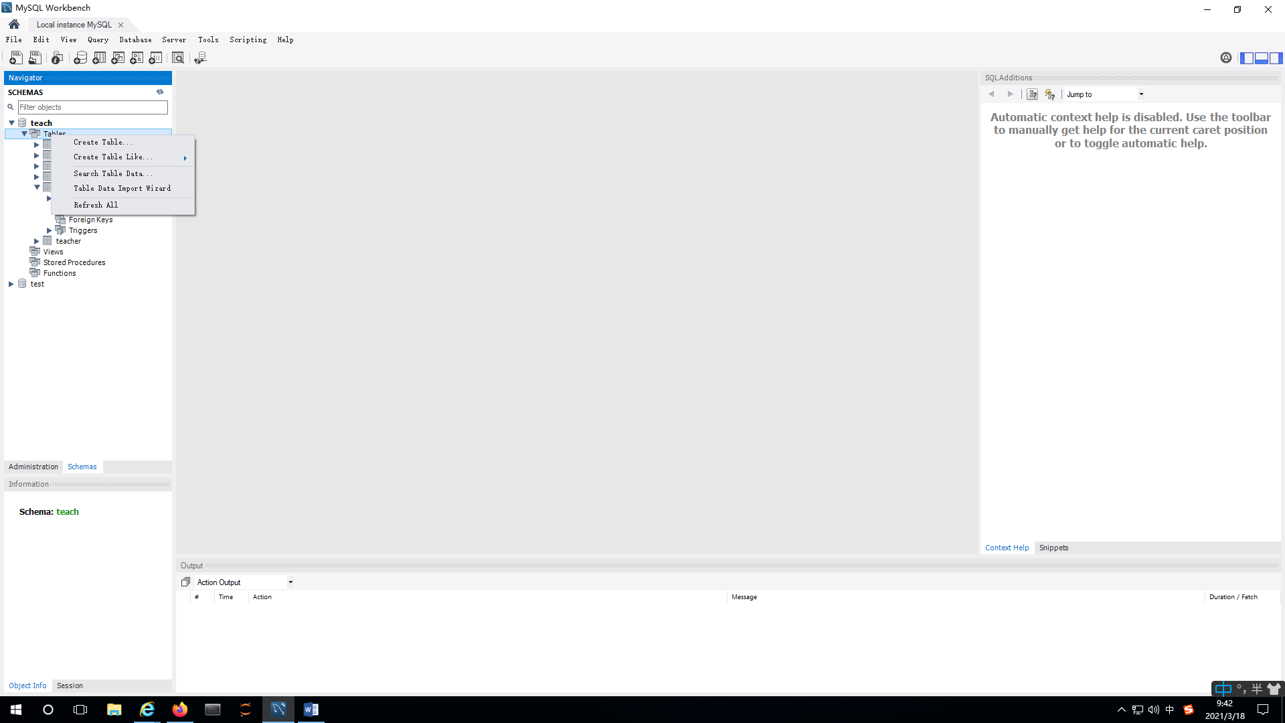Click create new function toolbar icon

(155, 58)
